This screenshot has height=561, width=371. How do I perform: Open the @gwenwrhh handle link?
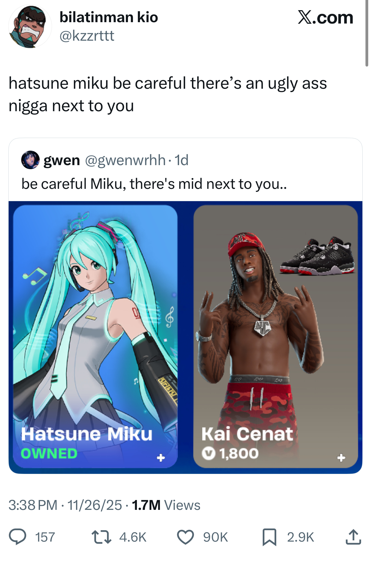(125, 160)
